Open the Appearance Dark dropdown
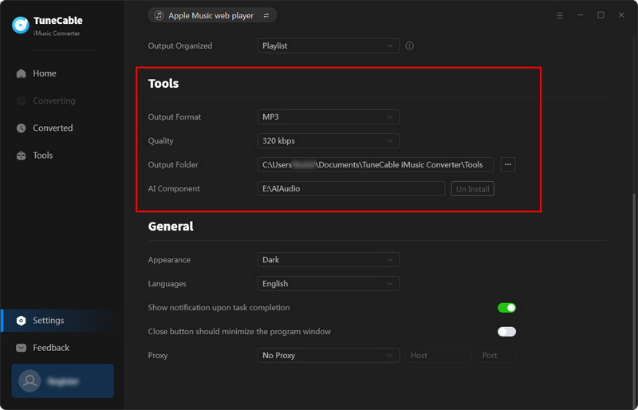Screen dimensions: 638x410 coord(328,260)
